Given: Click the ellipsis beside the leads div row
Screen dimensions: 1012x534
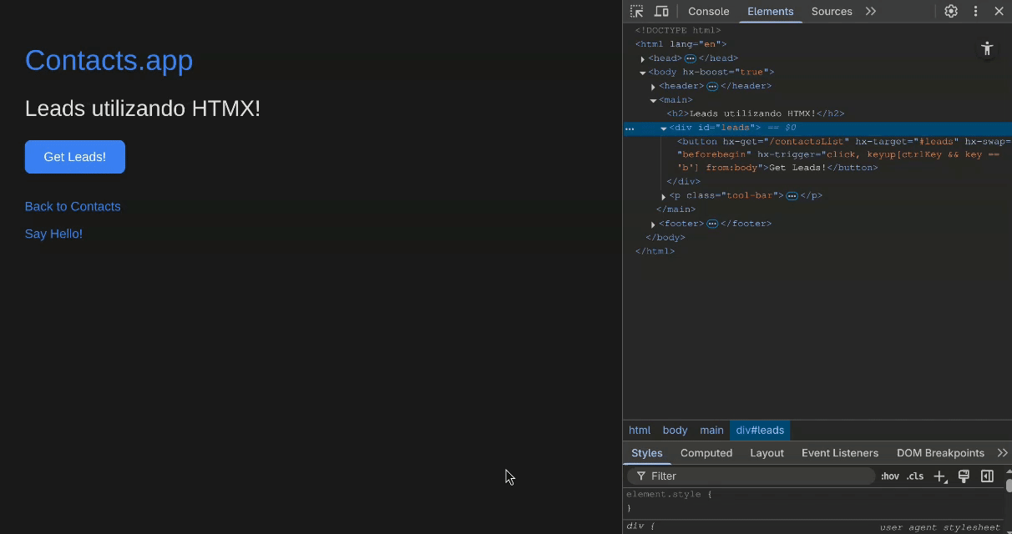Looking at the screenshot, I should [630, 128].
